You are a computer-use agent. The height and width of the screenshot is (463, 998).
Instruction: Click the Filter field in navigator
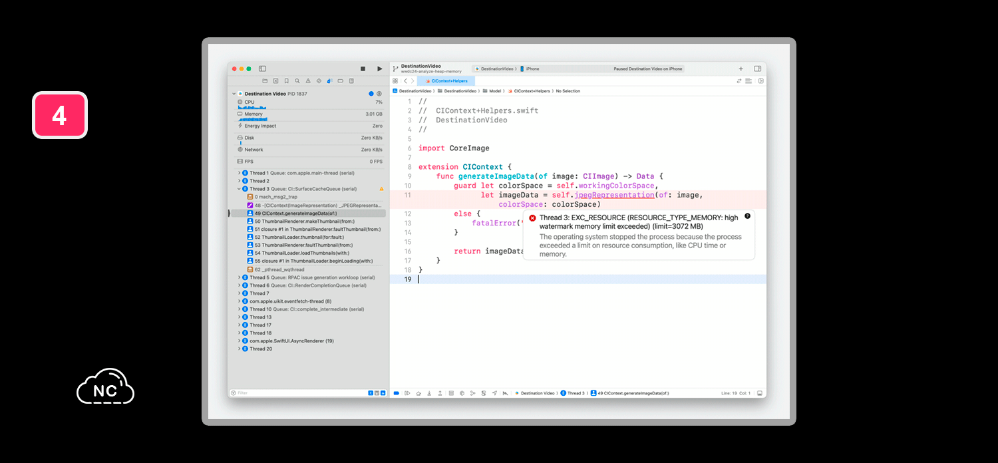[299, 392]
